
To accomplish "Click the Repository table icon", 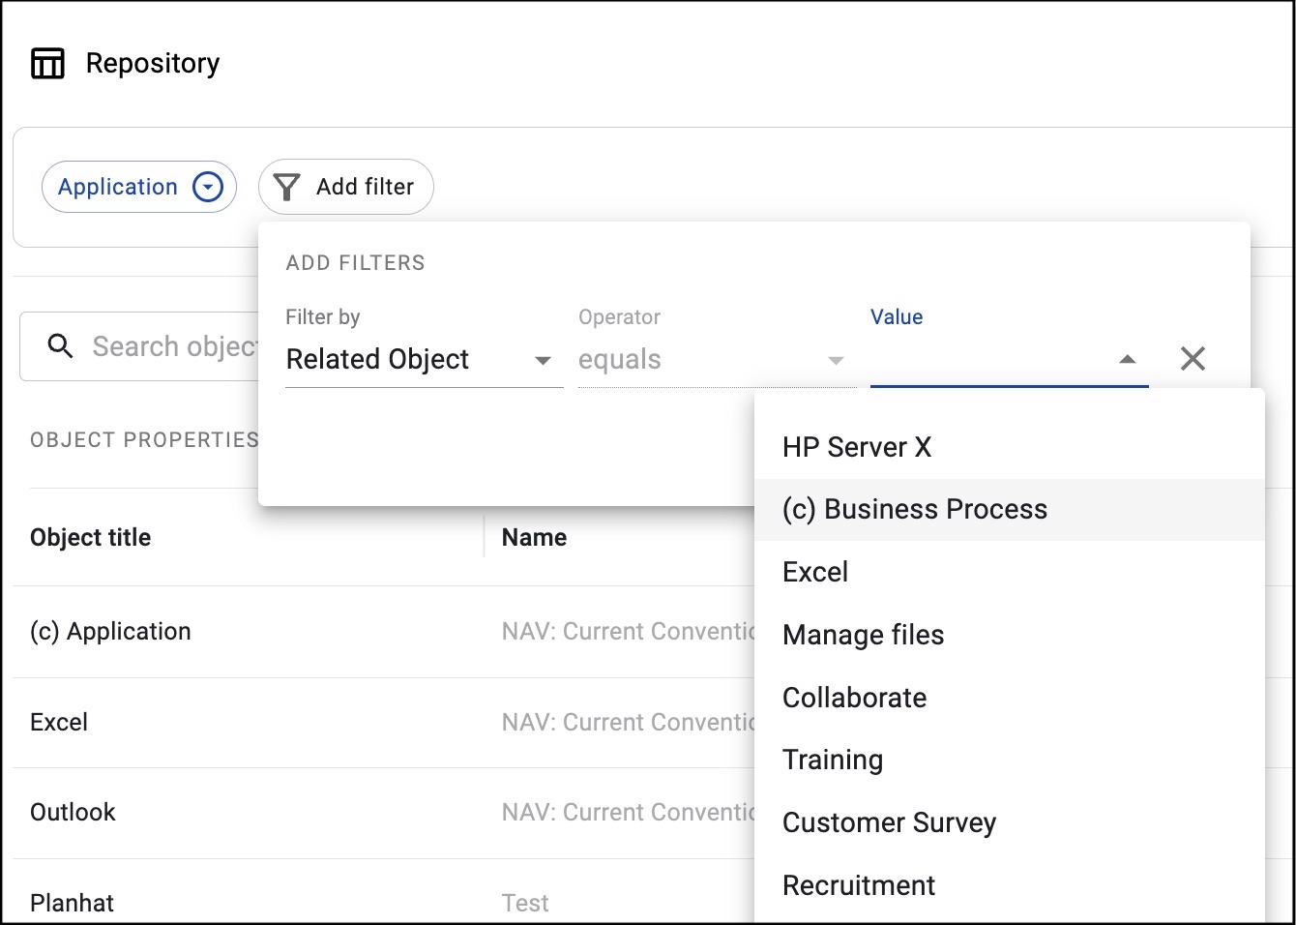I will (47, 64).
